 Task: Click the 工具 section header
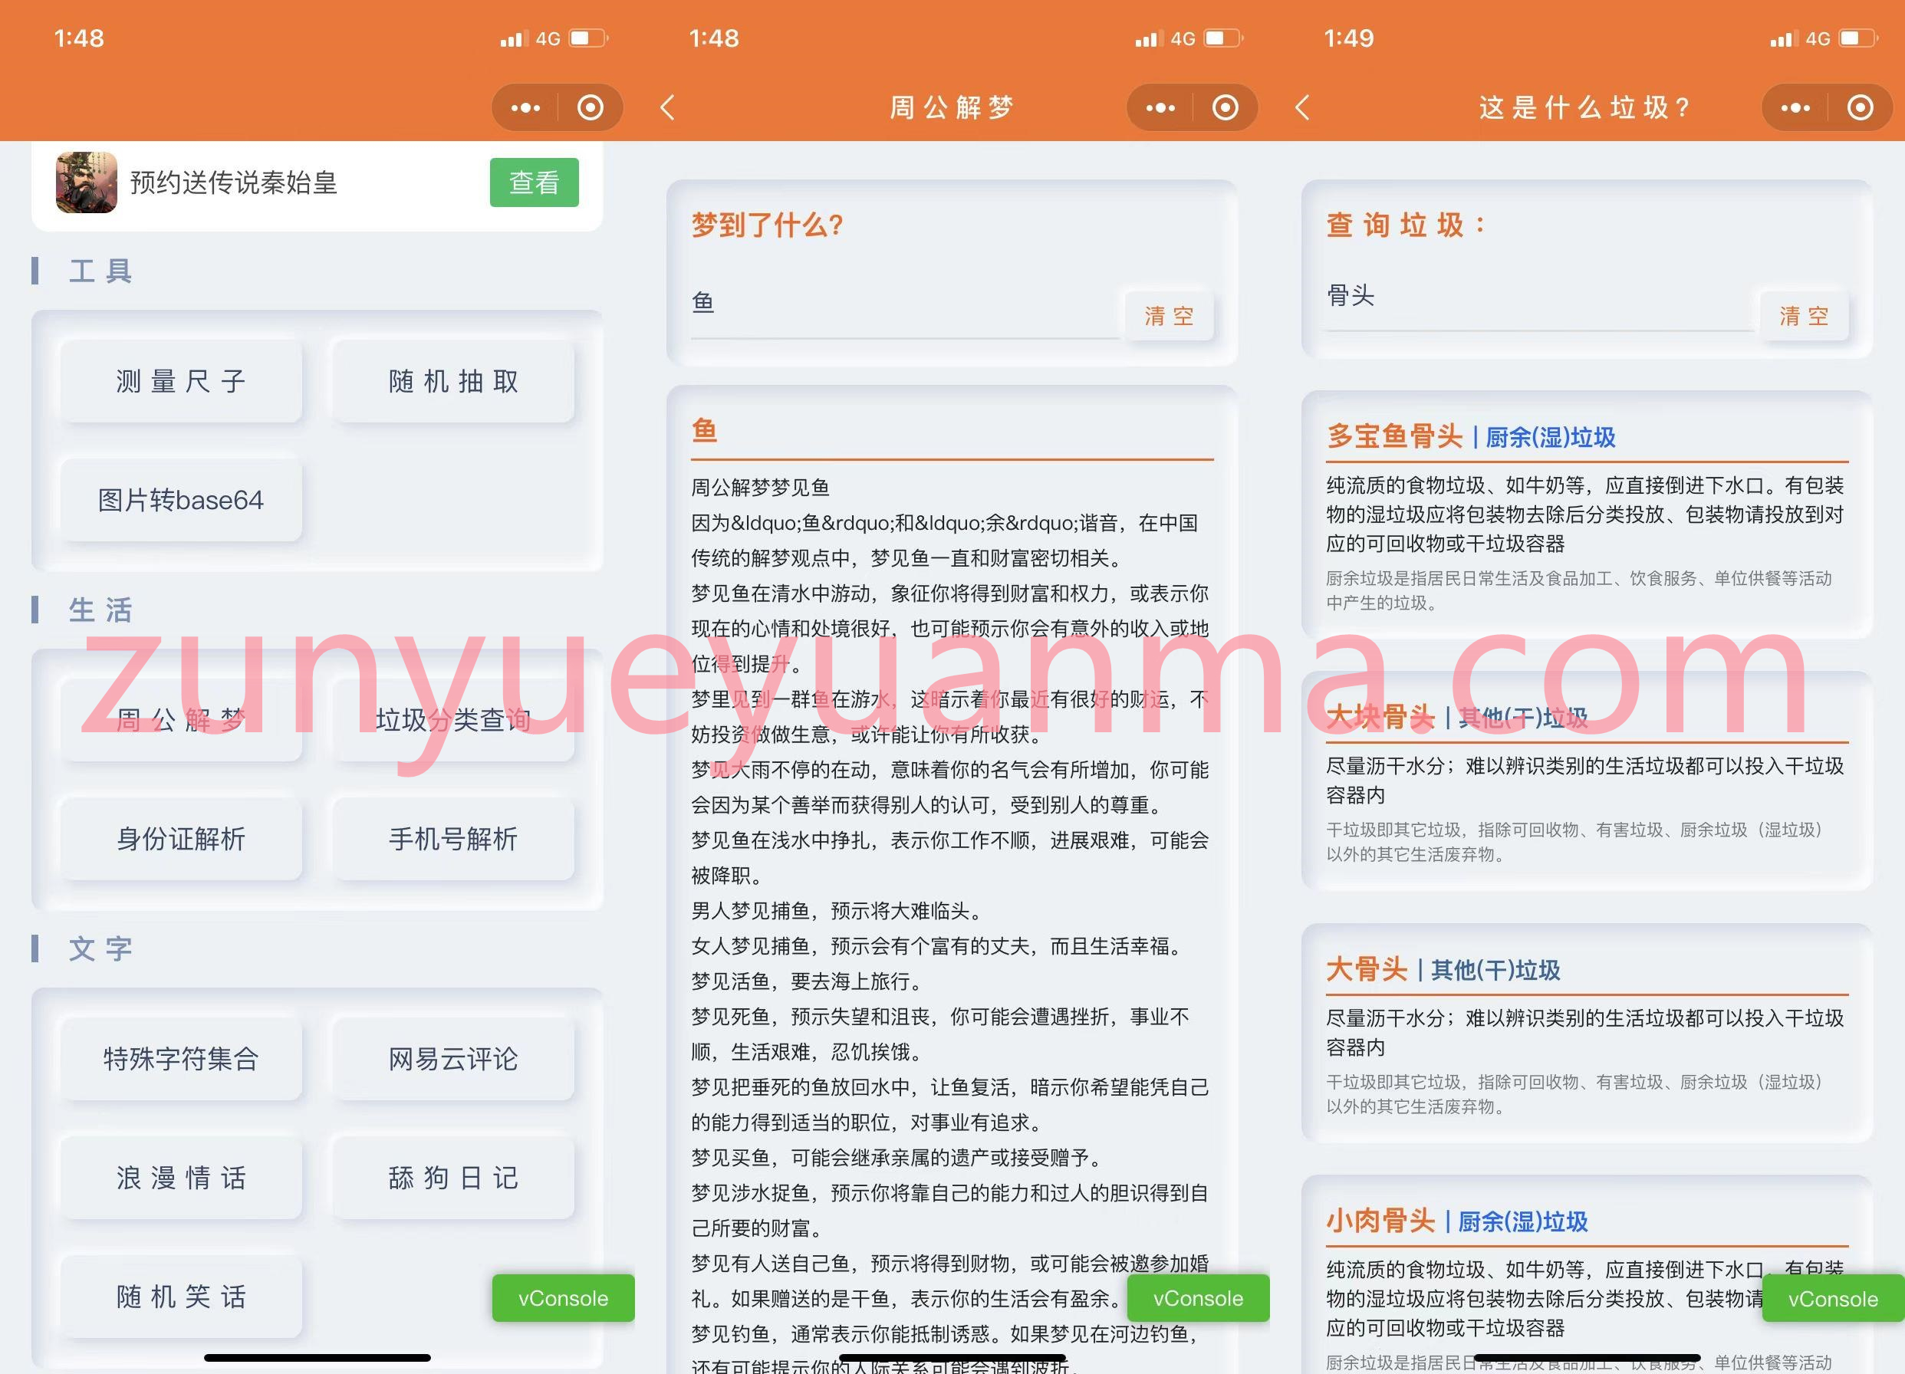tap(100, 271)
